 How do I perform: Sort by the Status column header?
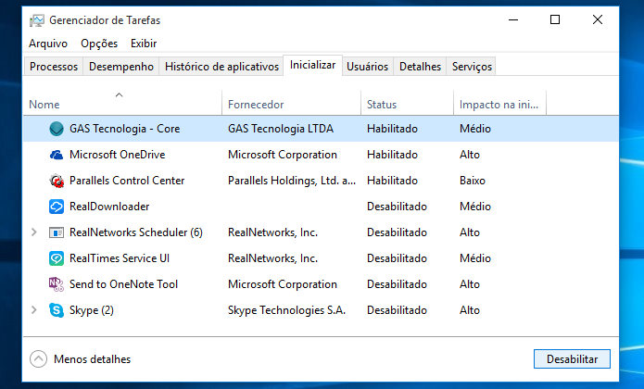click(x=408, y=103)
